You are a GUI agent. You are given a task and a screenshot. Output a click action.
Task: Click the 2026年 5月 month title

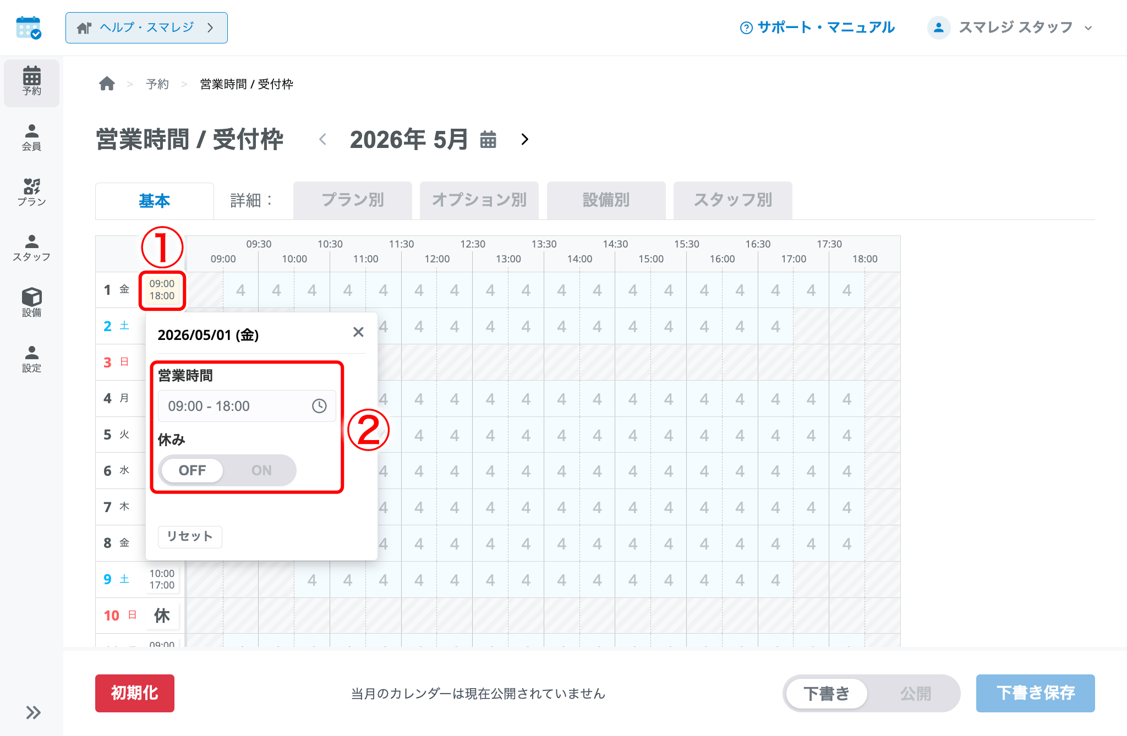pyautogui.click(x=409, y=140)
